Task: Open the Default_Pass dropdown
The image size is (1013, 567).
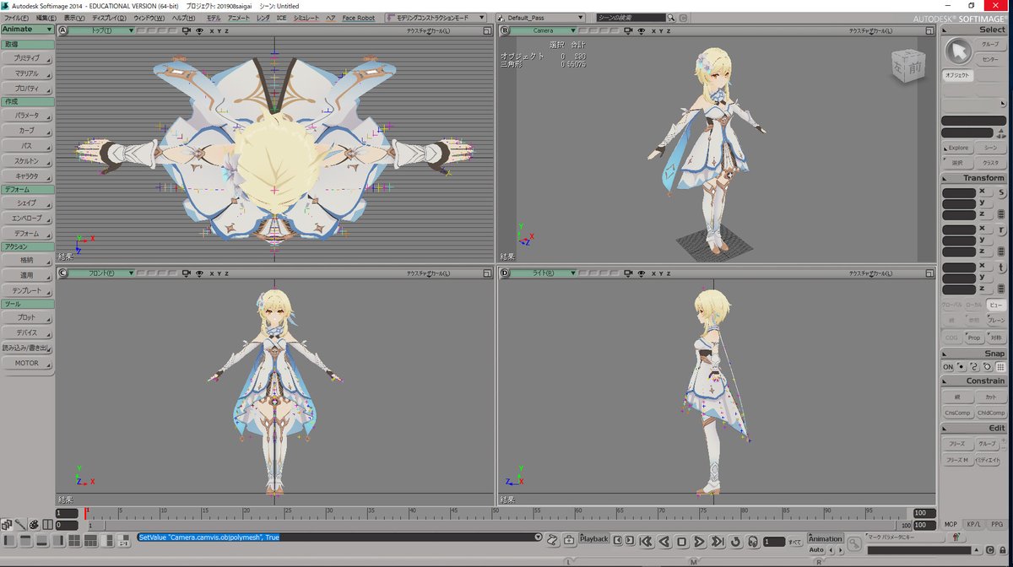Action: tap(541, 18)
